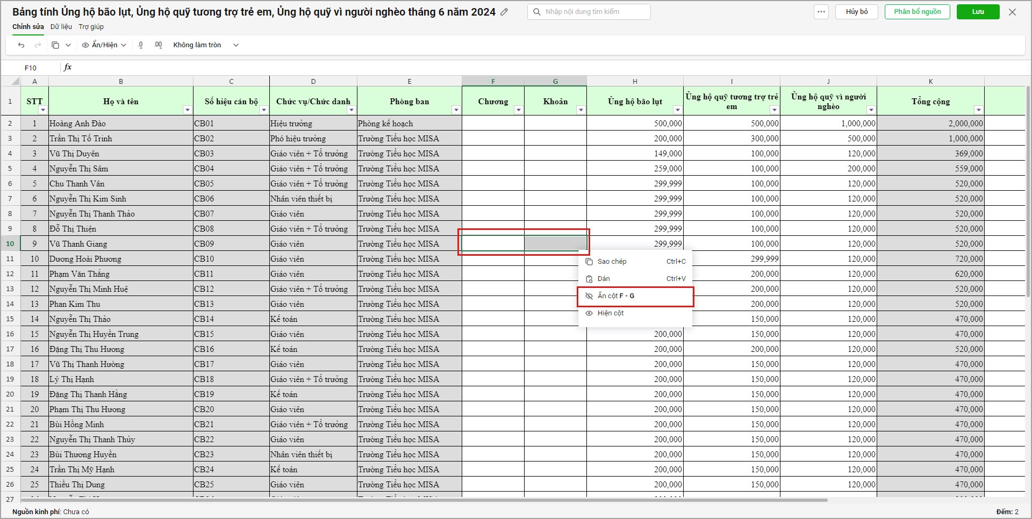Open the three-dots more options menu
The image size is (1032, 519).
(821, 12)
